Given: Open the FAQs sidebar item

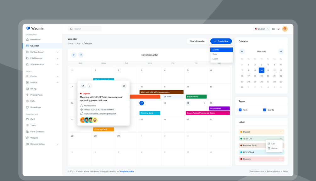Looking at the screenshot, I should pos(33,101).
